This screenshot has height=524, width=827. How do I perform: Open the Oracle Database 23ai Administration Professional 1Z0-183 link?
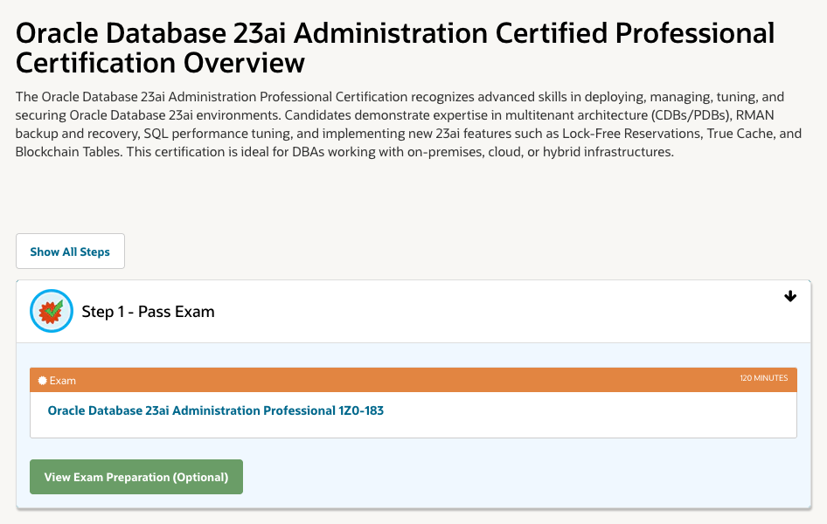(216, 410)
